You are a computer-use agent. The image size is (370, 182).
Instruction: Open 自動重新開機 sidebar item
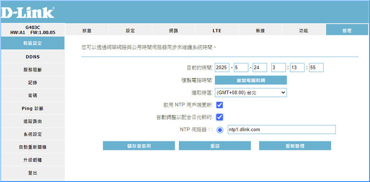(x=33, y=147)
